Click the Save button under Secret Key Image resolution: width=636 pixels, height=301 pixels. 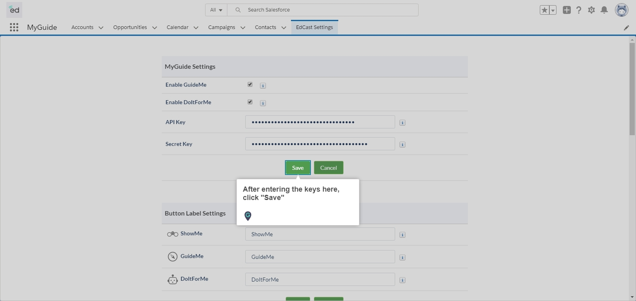click(298, 168)
